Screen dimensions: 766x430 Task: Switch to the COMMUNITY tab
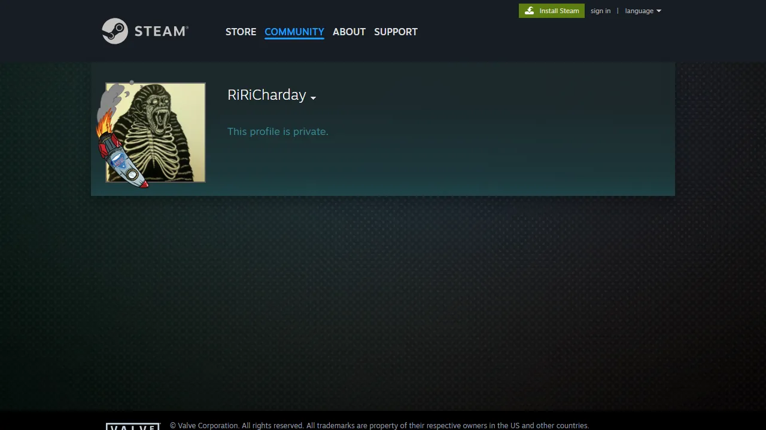point(294,32)
